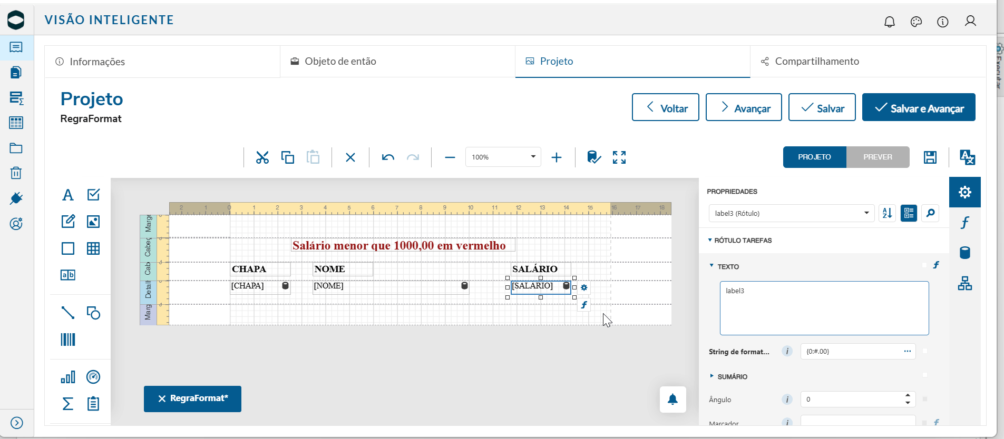Open the Properties gear panel
Screen dimensions: 1004x439
pos(965,192)
